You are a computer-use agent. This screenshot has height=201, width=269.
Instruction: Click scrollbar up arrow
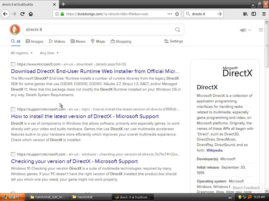(267, 21)
